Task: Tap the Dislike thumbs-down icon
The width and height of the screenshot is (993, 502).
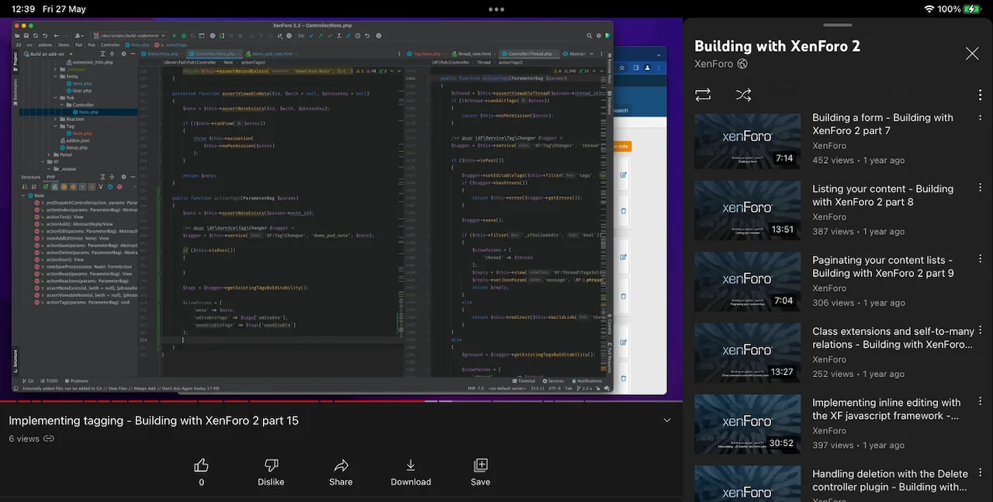Action: [x=271, y=466]
